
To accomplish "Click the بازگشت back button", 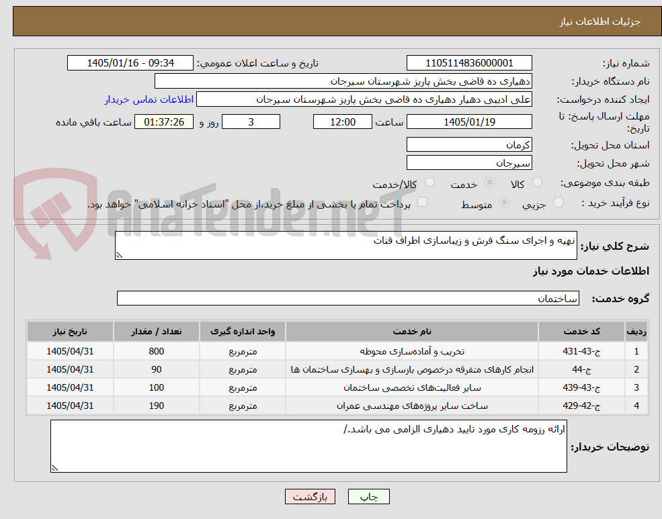I will tap(310, 497).
